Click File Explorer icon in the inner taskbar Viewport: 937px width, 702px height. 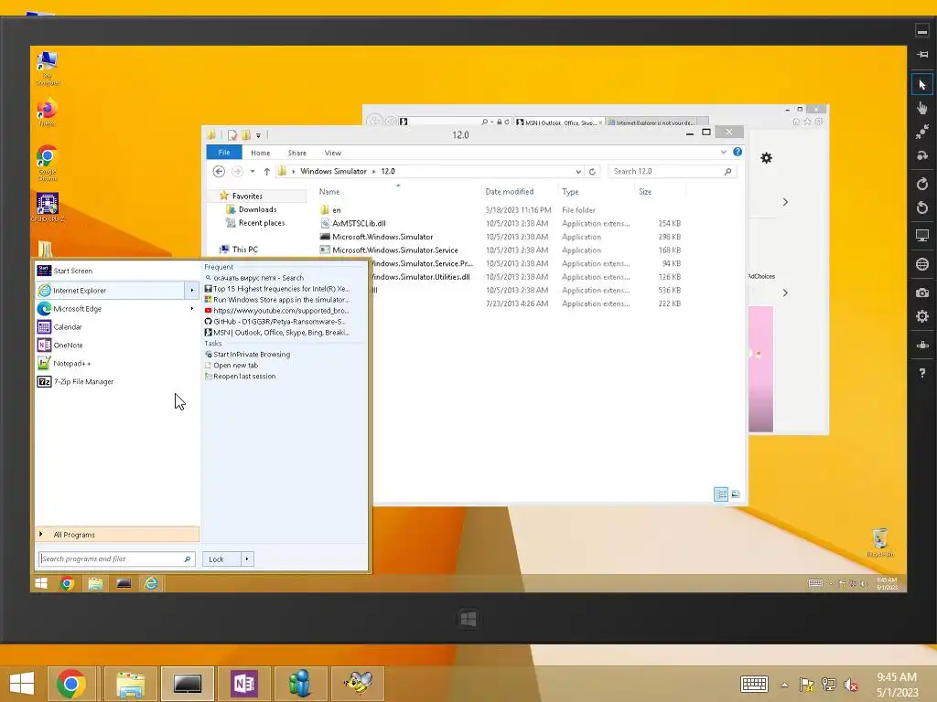pyautogui.click(x=95, y=583)
